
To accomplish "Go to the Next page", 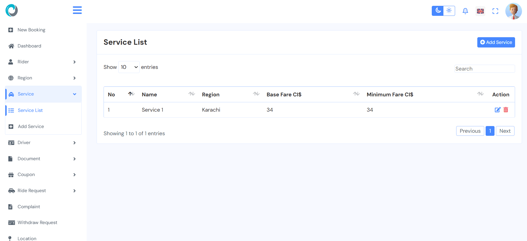I will point(505,131).
